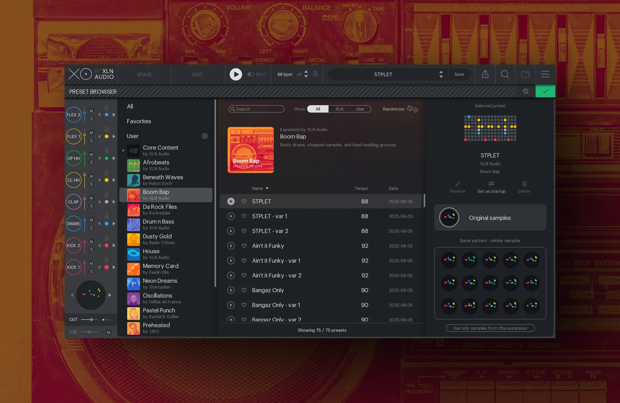Show All presets filter
The image size is (620, 403).
[318, 109]
